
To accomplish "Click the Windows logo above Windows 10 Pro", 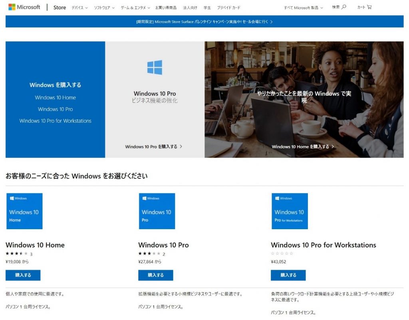I will 155,67.
